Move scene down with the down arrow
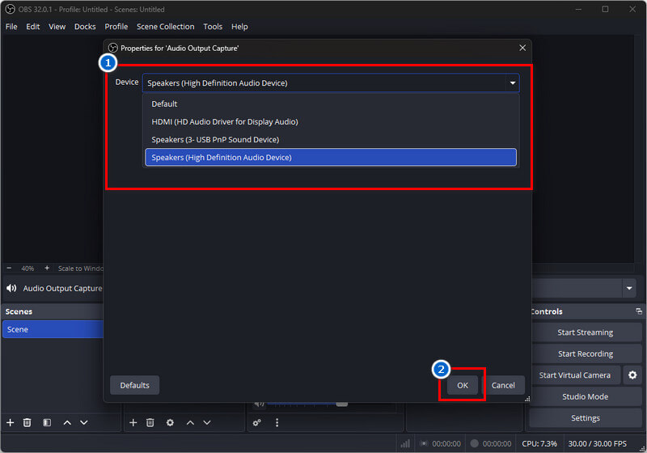 pyautogui.click(x=84, y=422)
